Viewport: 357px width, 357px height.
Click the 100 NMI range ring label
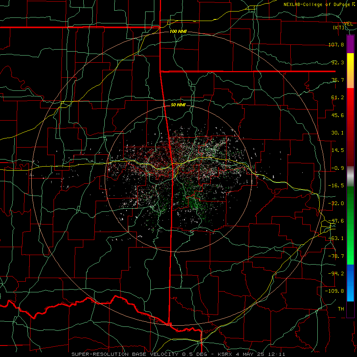[x=178, y=31]
